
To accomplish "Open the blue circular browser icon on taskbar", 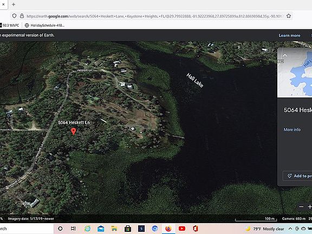I will click(155, 229).
